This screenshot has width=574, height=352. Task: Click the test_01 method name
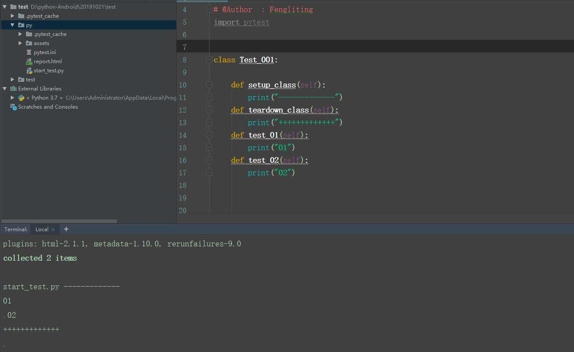point(263,135)
